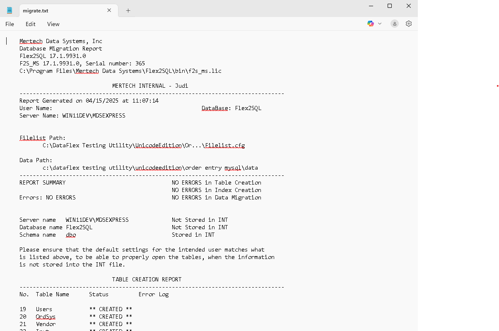Click the OrdSys table name
The height and width of the screenshot is (331, 499).
46,317
